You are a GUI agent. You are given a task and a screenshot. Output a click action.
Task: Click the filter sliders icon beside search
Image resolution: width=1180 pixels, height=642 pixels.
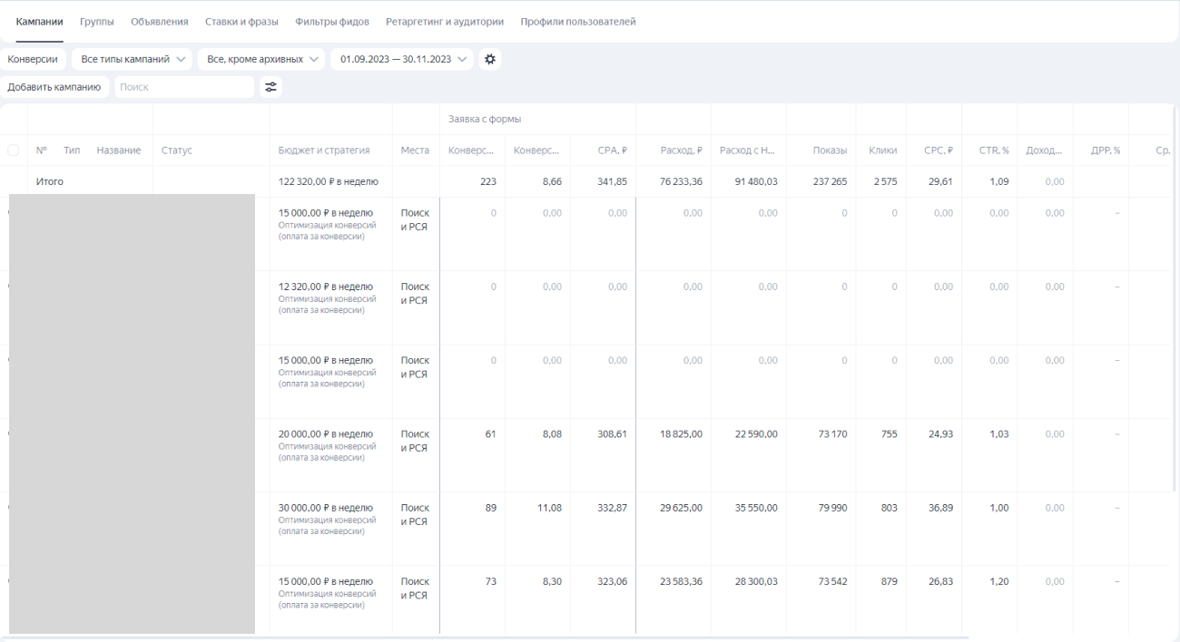point(270,87)
